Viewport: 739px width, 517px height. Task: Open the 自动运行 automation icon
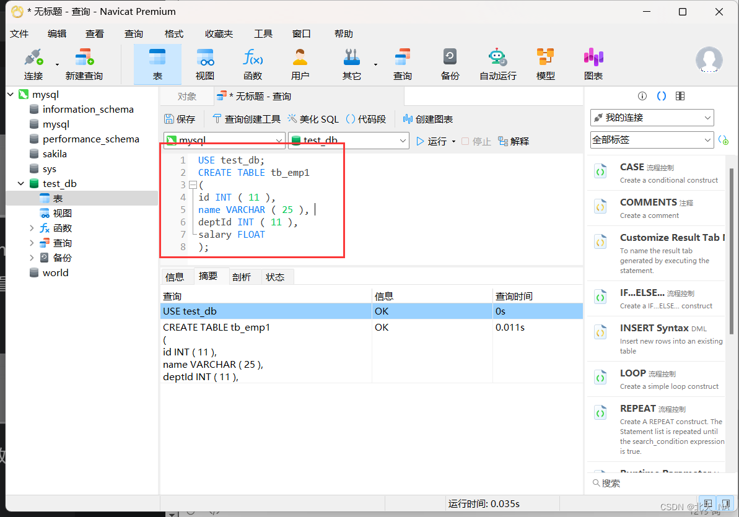click(x=497, y=64)
